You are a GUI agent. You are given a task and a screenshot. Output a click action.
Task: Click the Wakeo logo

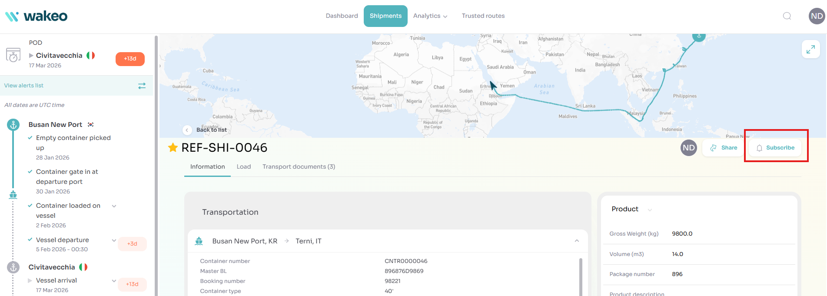click(37, 17)
